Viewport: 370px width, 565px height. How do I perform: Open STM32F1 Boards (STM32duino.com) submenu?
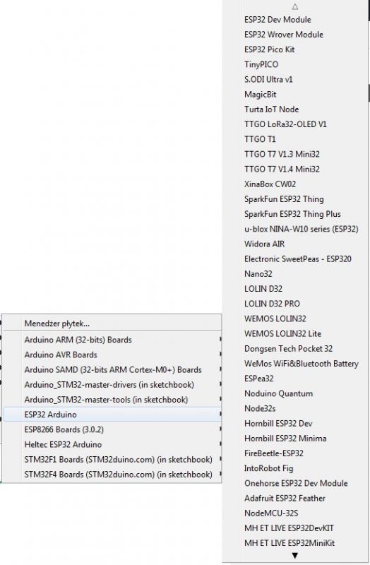[x=112, y=460]
